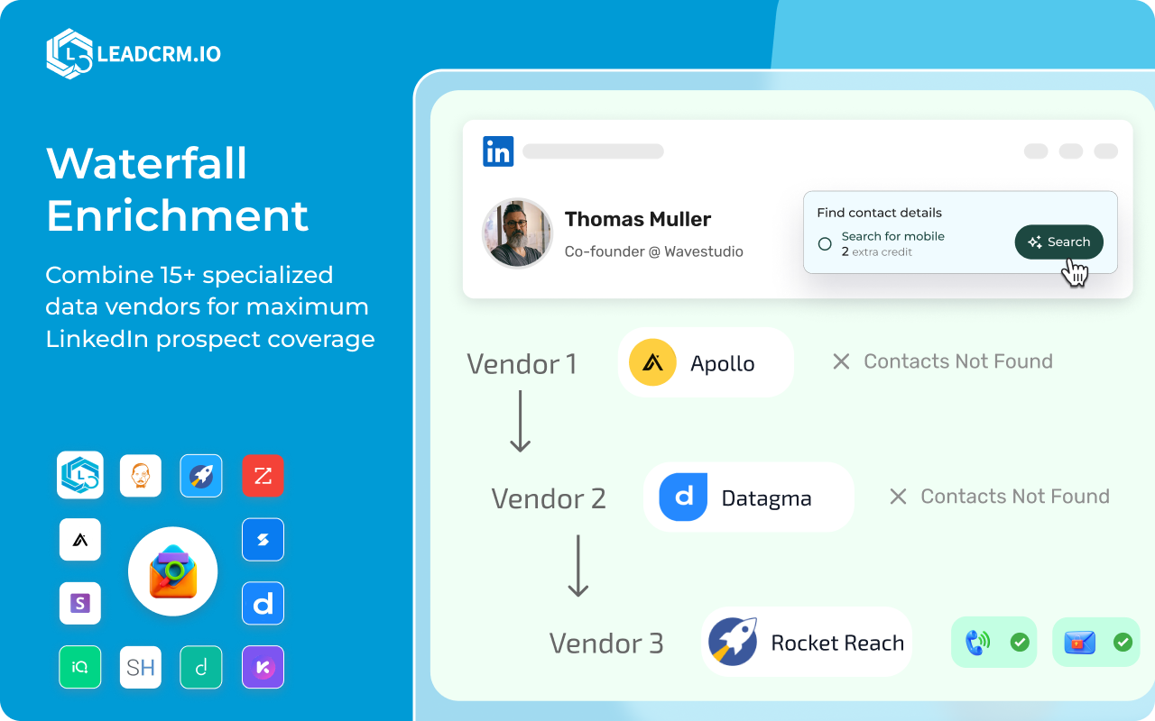Click 'Contacts Not Found' next to Apollo
Viewport: 1155px width, 721px height.
pos(958,361)
